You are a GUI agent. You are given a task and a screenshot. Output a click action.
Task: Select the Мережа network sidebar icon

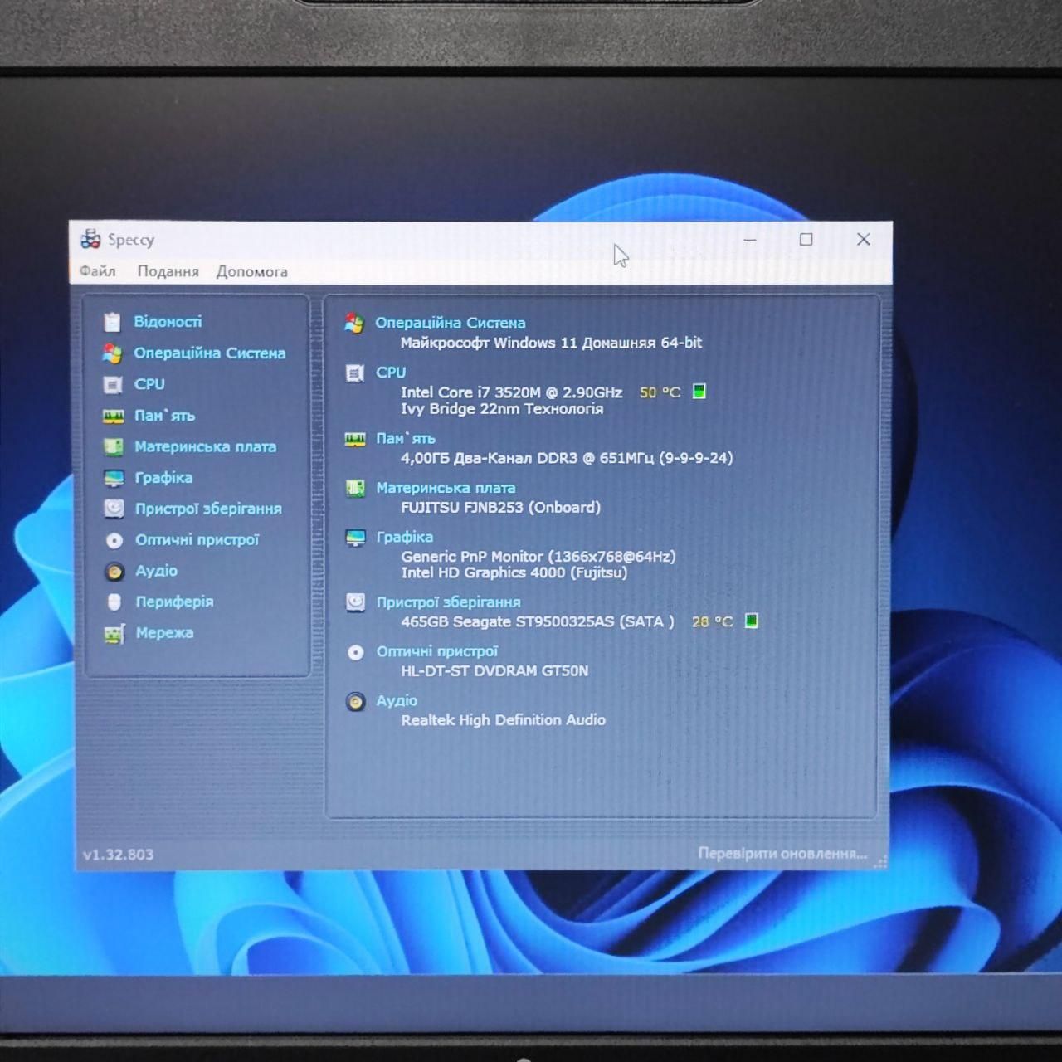click(x=114, y=634)
